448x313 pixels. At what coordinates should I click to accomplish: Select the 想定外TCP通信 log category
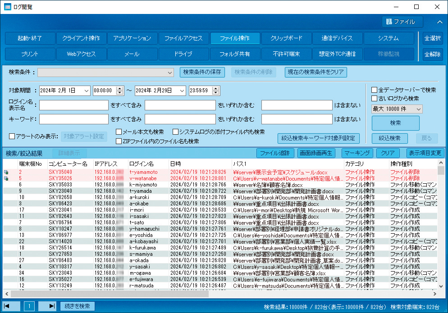click(338, 54)
